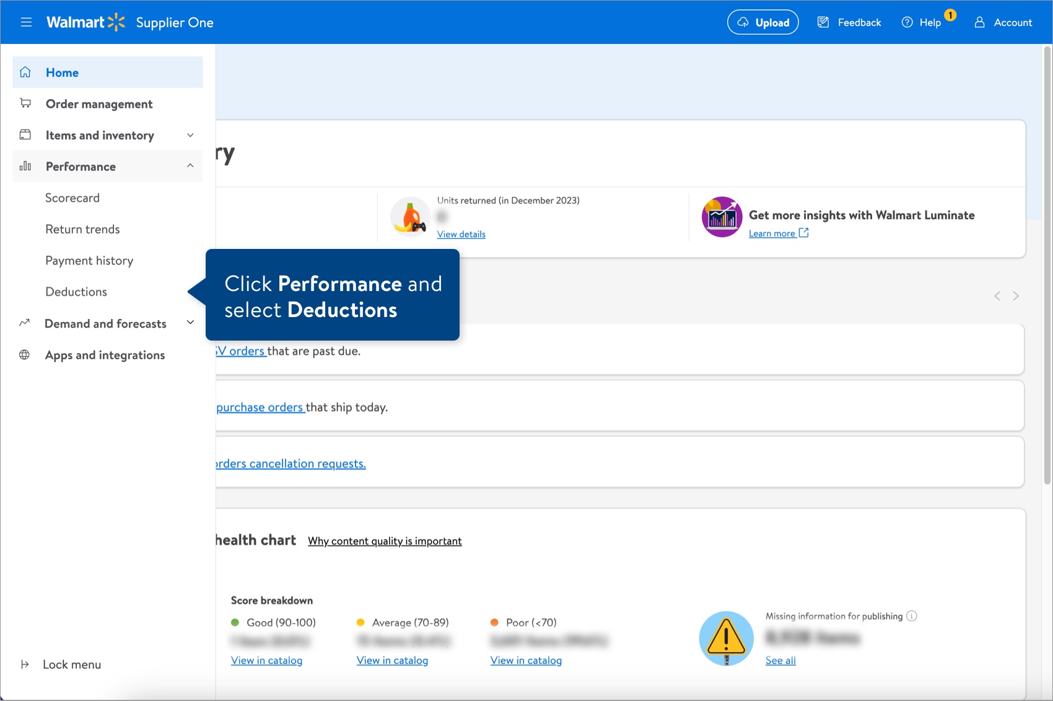Click the Feedback icon
Image resolution: width=1053 pixels, height=701 pixels.
pos(823,22)
